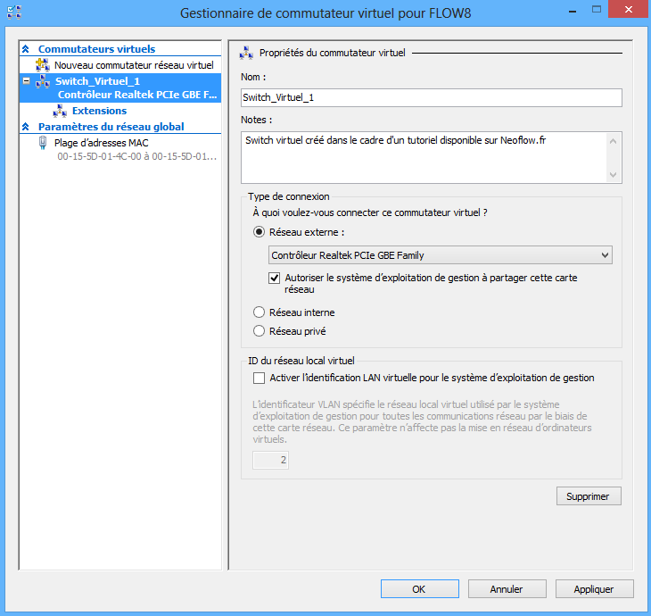Collapse the Commutateurs virtuels section
The height and width of the screenshot is (616, 651).
[26, 50]
